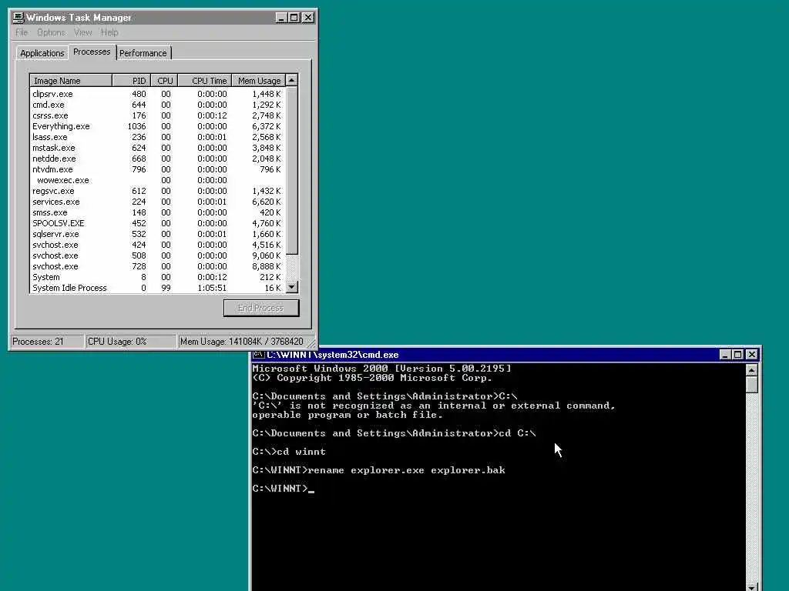
Task: Select the System process row
Action: [157, 277]
